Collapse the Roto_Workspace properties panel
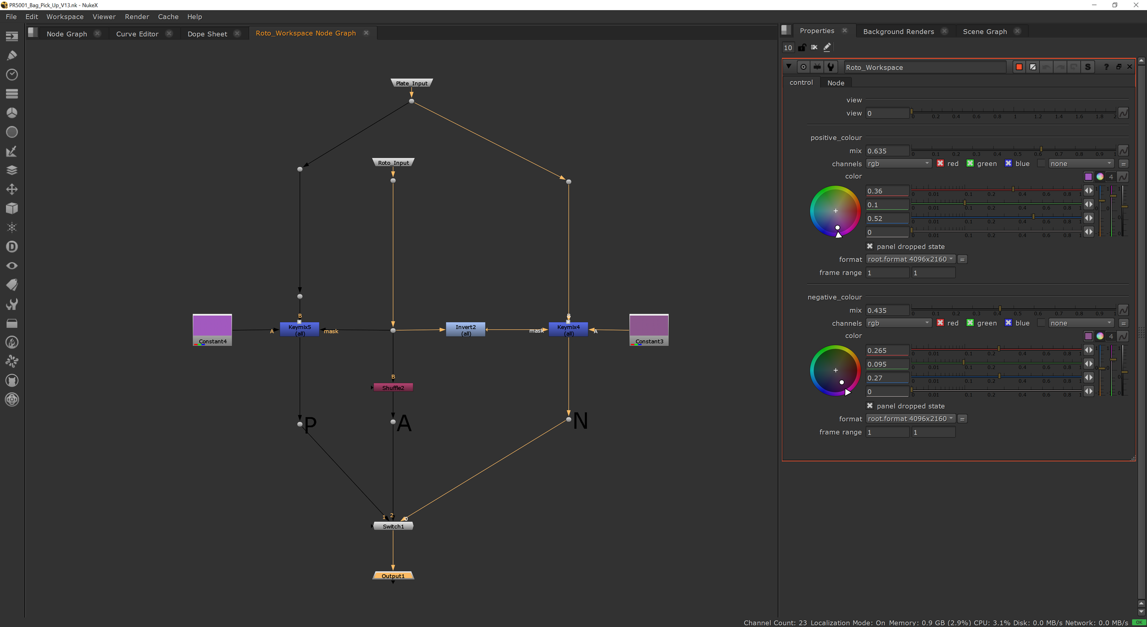This screenshot has height=627, width=1147. [789, 67]
